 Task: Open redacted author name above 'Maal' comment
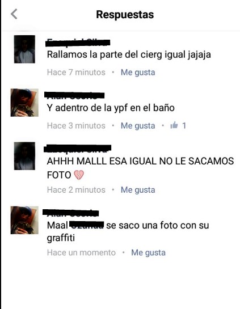[x=70, y=213]
